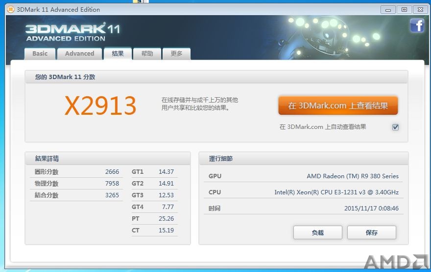The width and height of the screenshot is (431, 272).
Task: Click the GT1 value 14.37
Action: [167, 172]
